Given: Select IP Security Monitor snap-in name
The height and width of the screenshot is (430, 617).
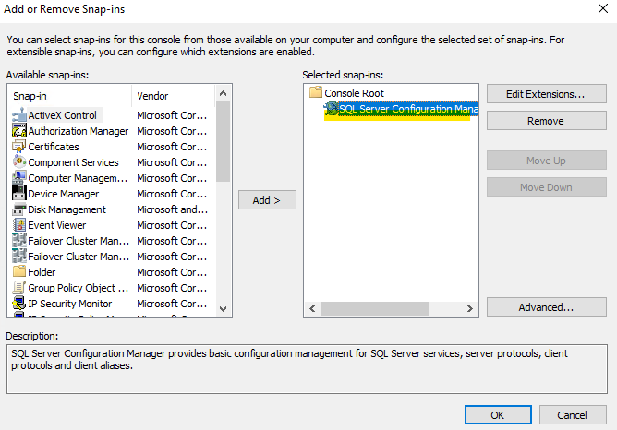Looking at the screenshot, I should tap(69, 304).
